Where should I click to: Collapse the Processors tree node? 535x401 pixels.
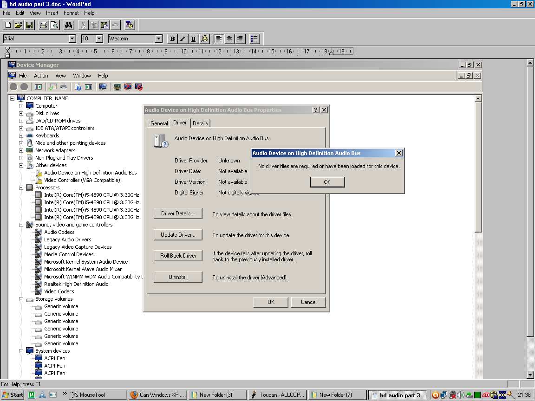click(21, 188)
